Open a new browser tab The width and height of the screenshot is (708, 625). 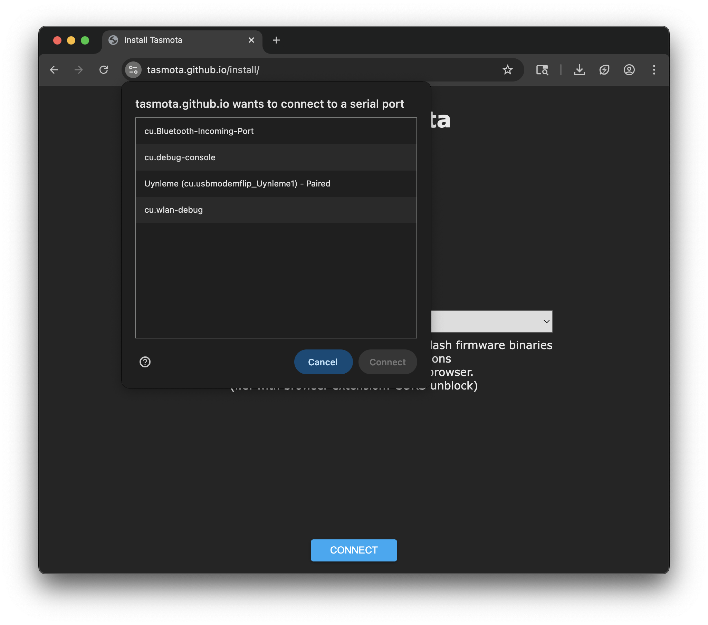[276, 40]
